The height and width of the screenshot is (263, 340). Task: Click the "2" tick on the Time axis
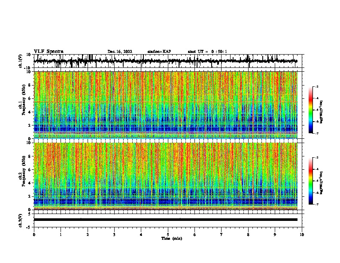click(88, 235)
